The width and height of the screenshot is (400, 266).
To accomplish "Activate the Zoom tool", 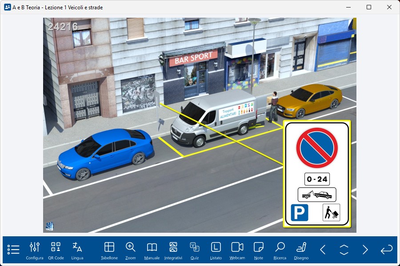I will [131, 250].
